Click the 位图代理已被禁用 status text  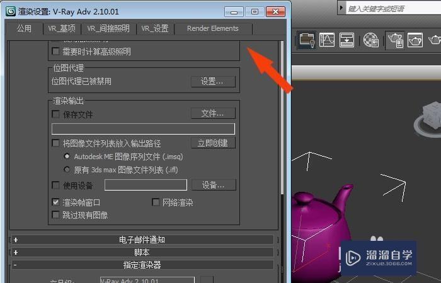pyautogui.click(x=81, y=81)
